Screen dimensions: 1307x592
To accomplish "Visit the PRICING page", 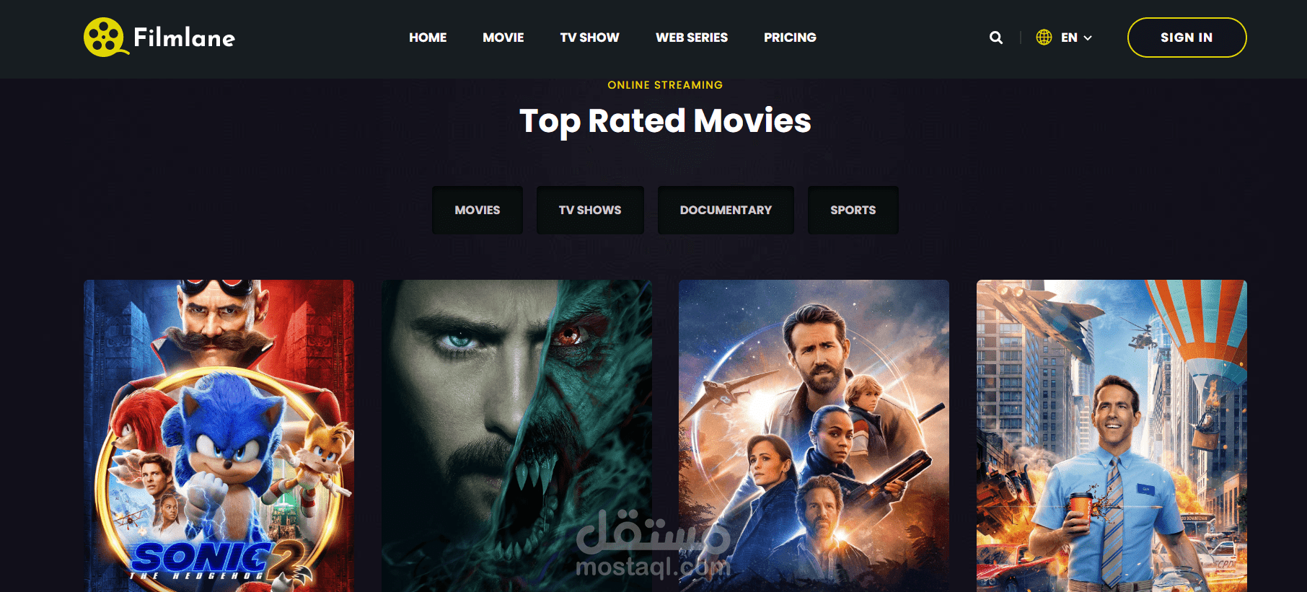I will 790,37.
